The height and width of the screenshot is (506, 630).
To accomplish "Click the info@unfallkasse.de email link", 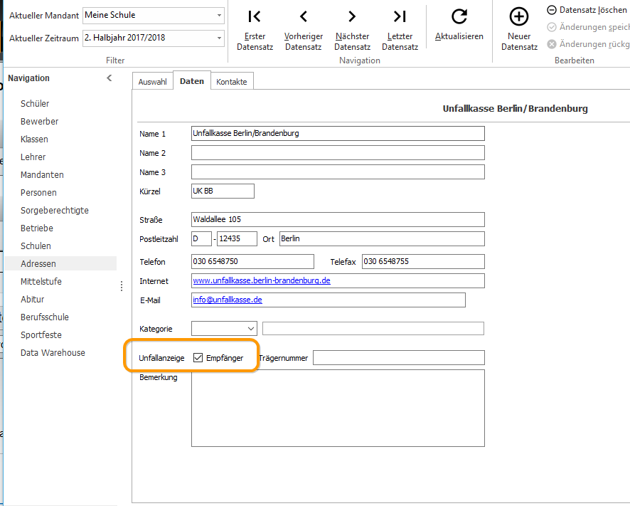I will pyautogui.click(x=228, y=300).
